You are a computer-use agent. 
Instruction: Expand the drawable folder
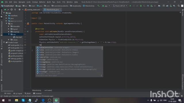pos(9,26)
